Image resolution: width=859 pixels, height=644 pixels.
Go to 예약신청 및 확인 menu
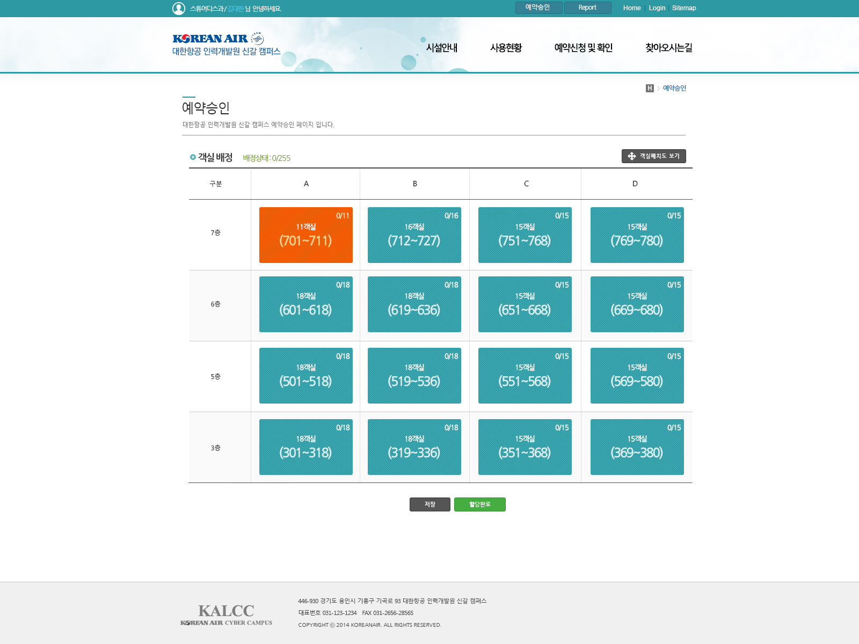[x=583, y=48]
